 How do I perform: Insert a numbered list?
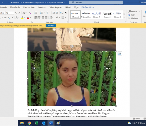pos(42,13)
